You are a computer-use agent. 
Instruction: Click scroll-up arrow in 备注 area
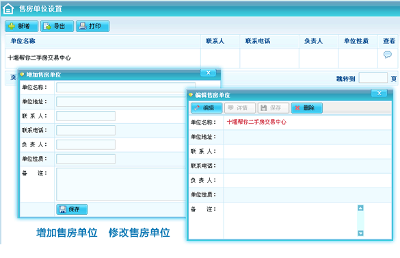coord(360,208)
